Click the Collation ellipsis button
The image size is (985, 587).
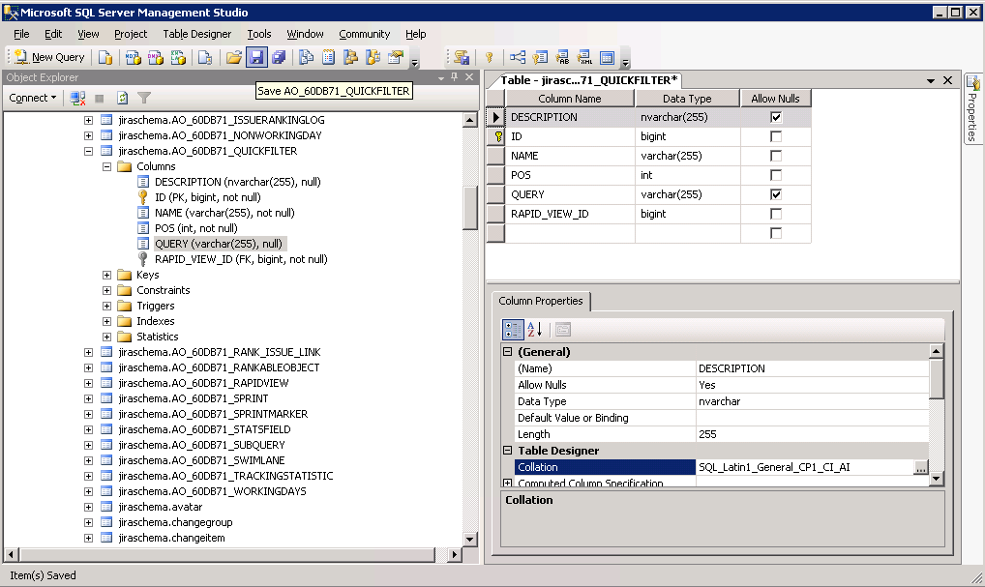(x=920, y=467)
